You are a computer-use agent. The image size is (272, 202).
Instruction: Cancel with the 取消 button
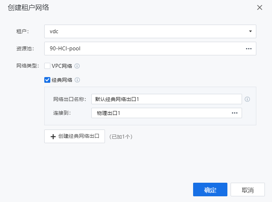coord(247,190)
